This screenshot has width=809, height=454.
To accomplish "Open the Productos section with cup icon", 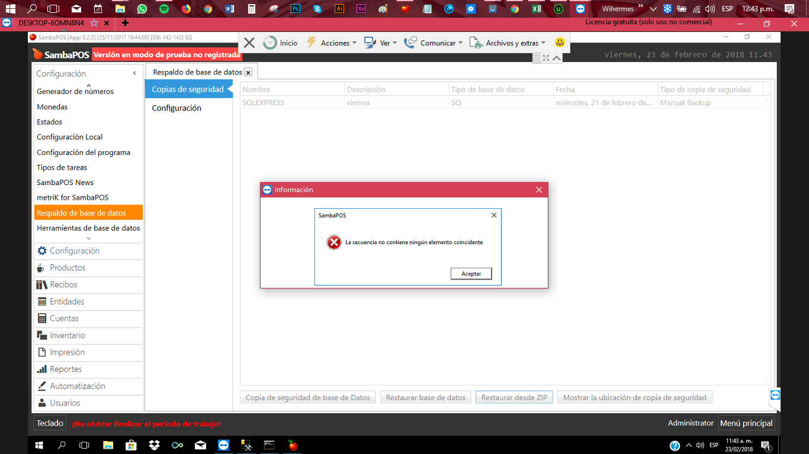I will coord(88,268).
